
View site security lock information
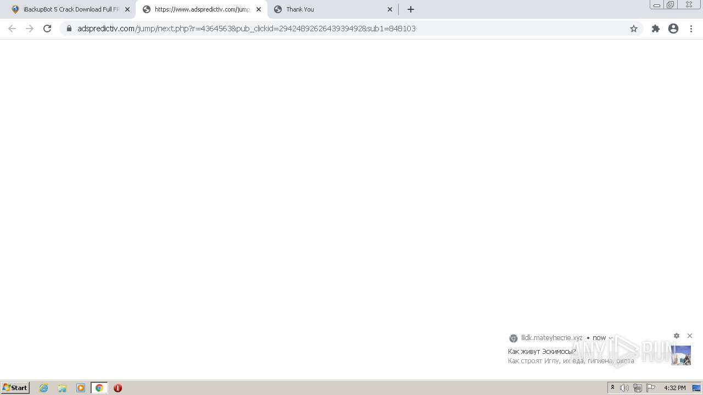point(69,29)
